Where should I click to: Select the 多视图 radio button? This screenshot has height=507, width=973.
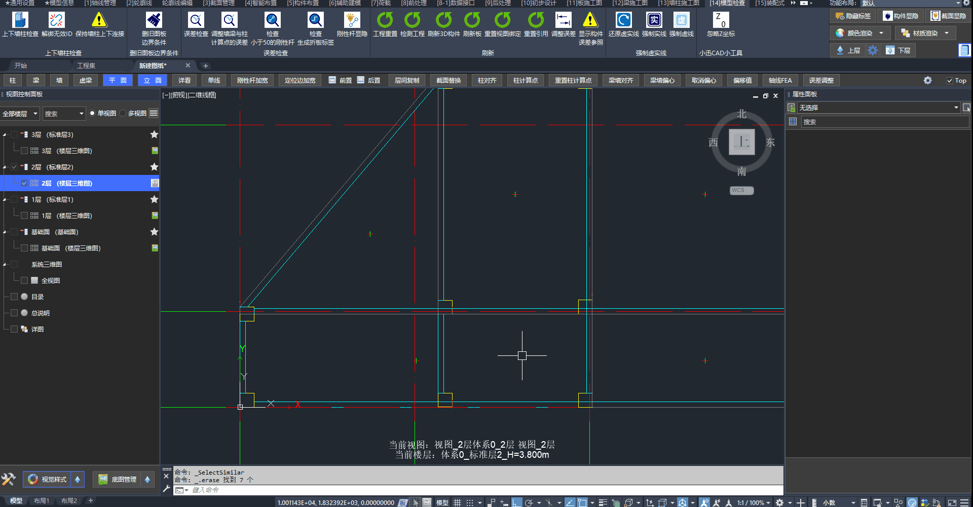click(123, 114)
